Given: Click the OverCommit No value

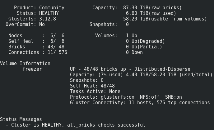Looking at the screenshot, I should click(x=42, y=25).
